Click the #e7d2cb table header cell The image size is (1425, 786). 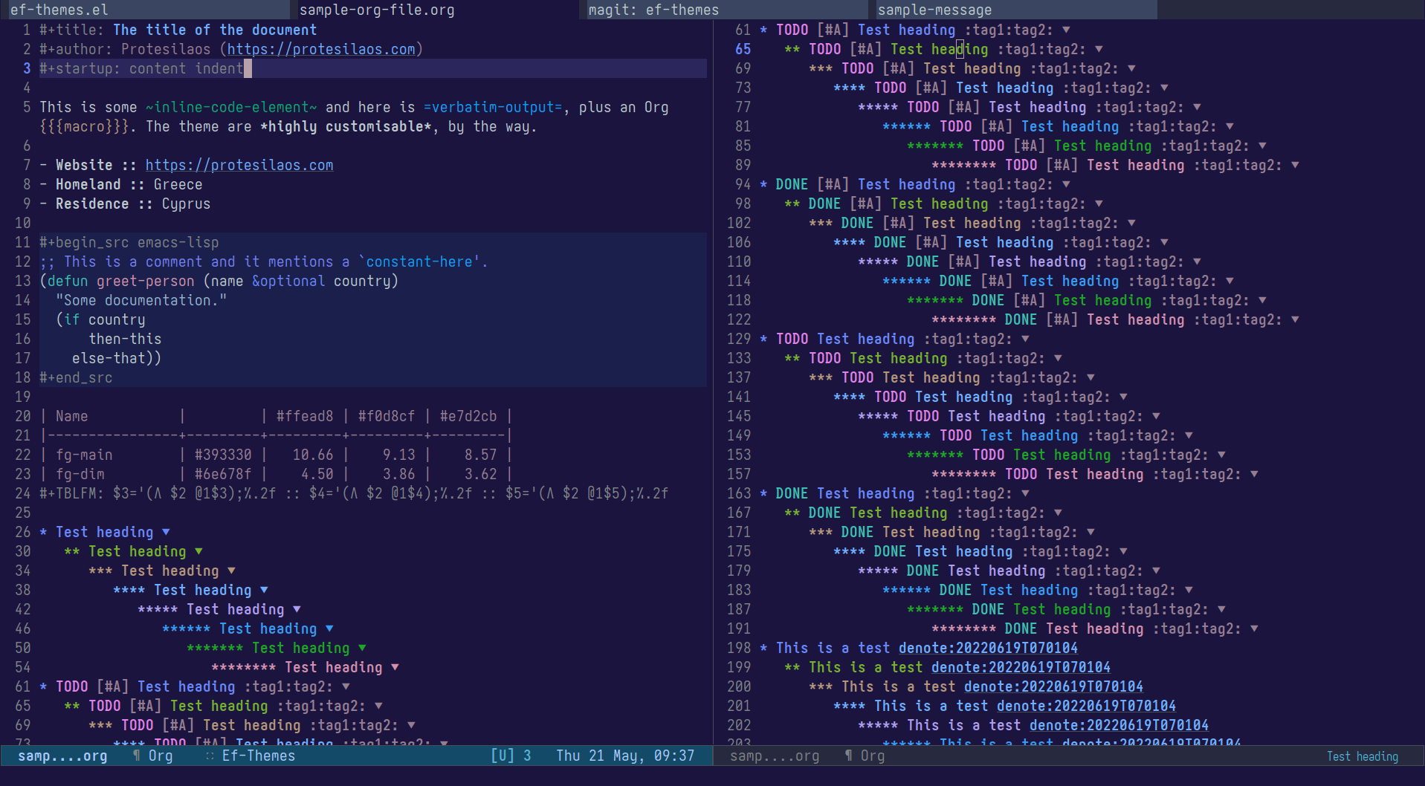pos(468,416)
